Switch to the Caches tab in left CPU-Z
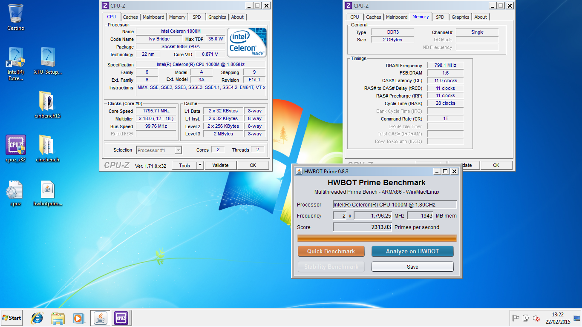 point(130,17)
